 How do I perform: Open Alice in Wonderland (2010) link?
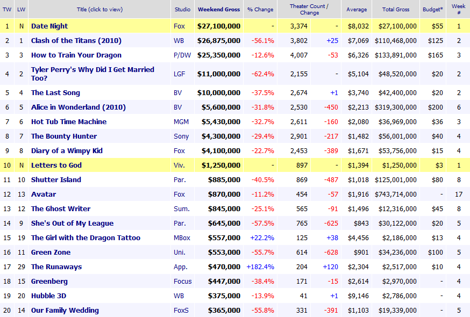(78, 107)
